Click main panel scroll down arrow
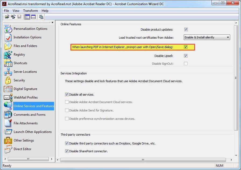241x170 pixels. coord(236,155)
